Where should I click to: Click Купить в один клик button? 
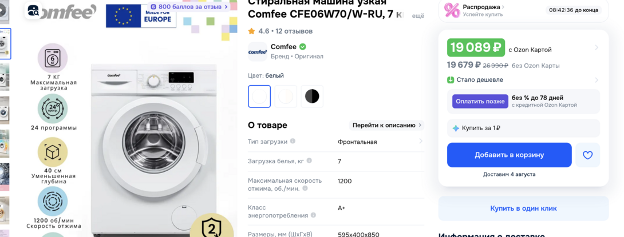point(523,208)
